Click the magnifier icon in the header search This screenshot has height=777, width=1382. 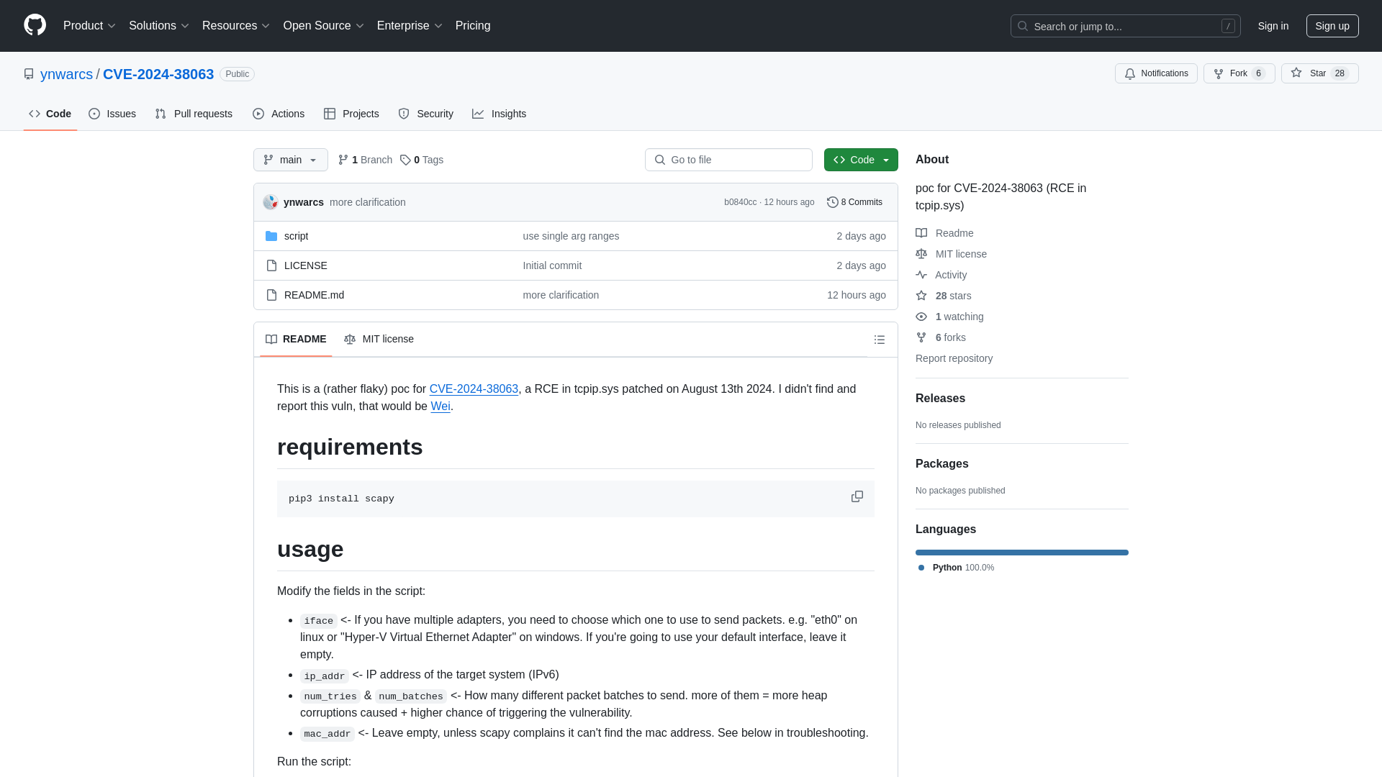pyautogui.click(x=1023, y=26)
